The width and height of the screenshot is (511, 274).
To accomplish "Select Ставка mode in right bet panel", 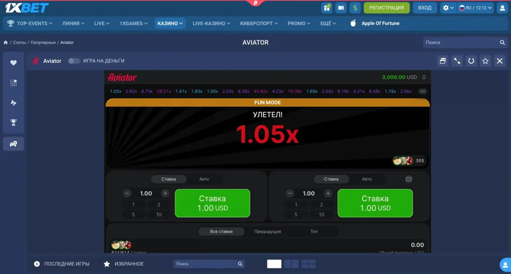I will click(331, 179).
